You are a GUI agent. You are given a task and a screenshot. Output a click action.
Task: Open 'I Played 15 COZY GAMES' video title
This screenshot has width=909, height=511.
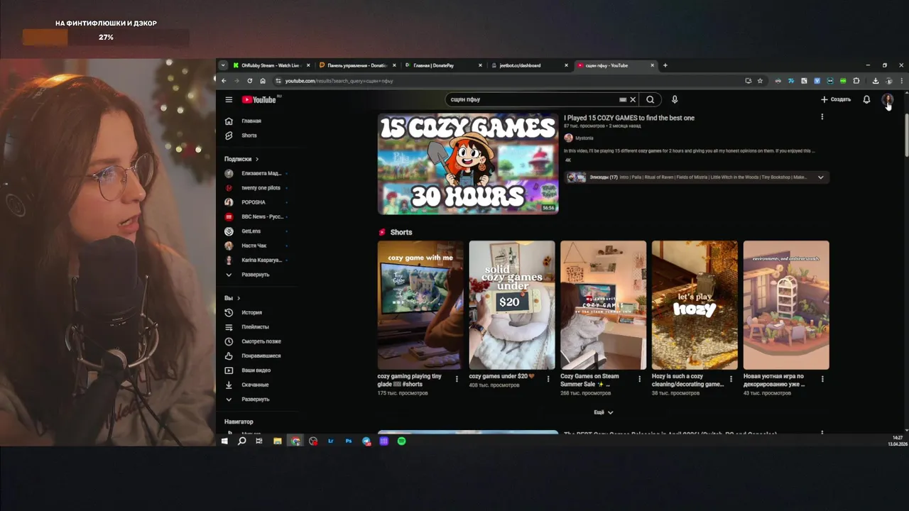[629, 118]
